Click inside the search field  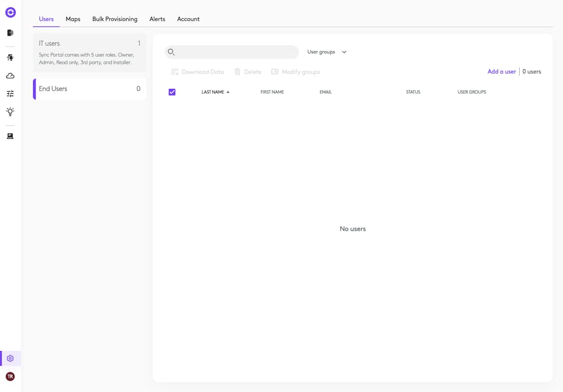click(x=231, y=51)
